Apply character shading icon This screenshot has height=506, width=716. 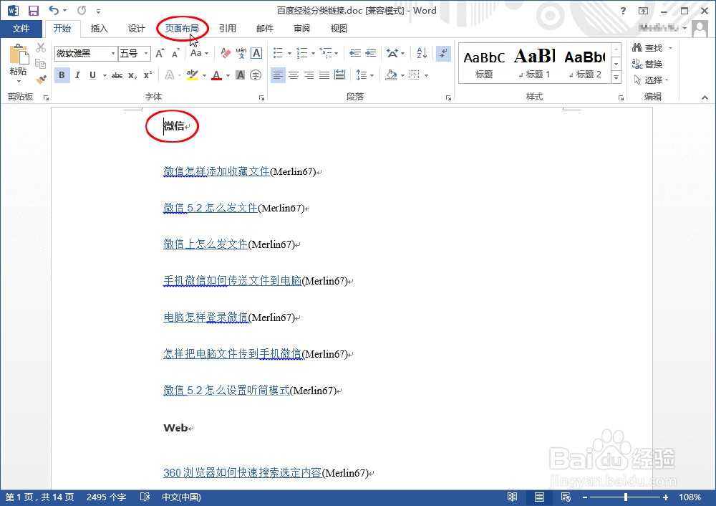(x=240, y=75)
